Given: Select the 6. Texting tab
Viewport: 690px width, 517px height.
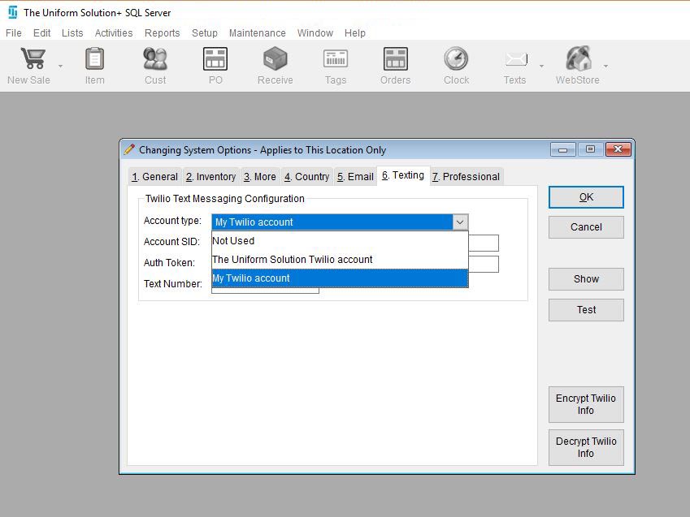Looking at the screenshot, I should (x=402, y=175).
